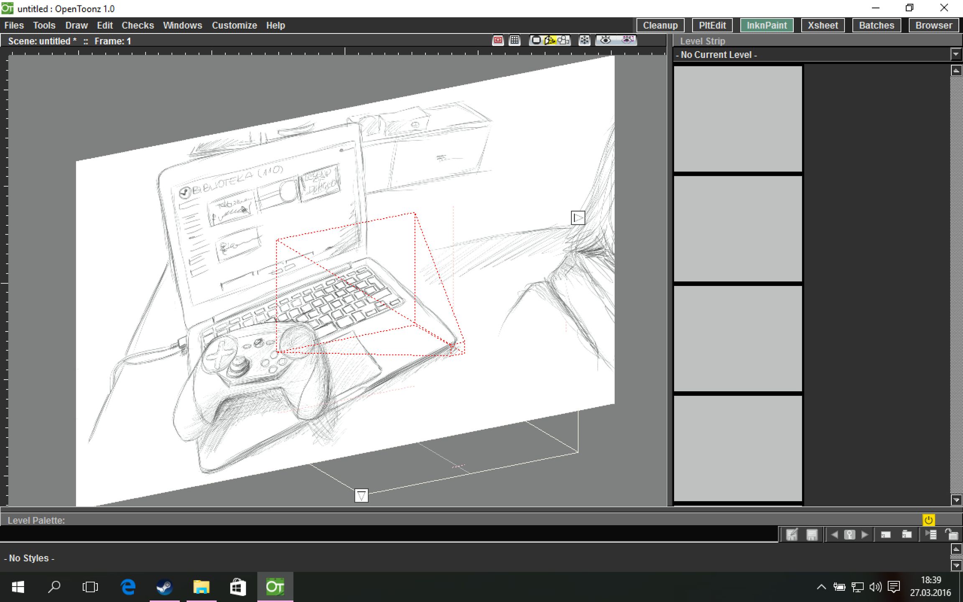Toggle the preview eye icon
This screenshot has width=963, height=602.
pyautogui.click(x=606, y=40)
